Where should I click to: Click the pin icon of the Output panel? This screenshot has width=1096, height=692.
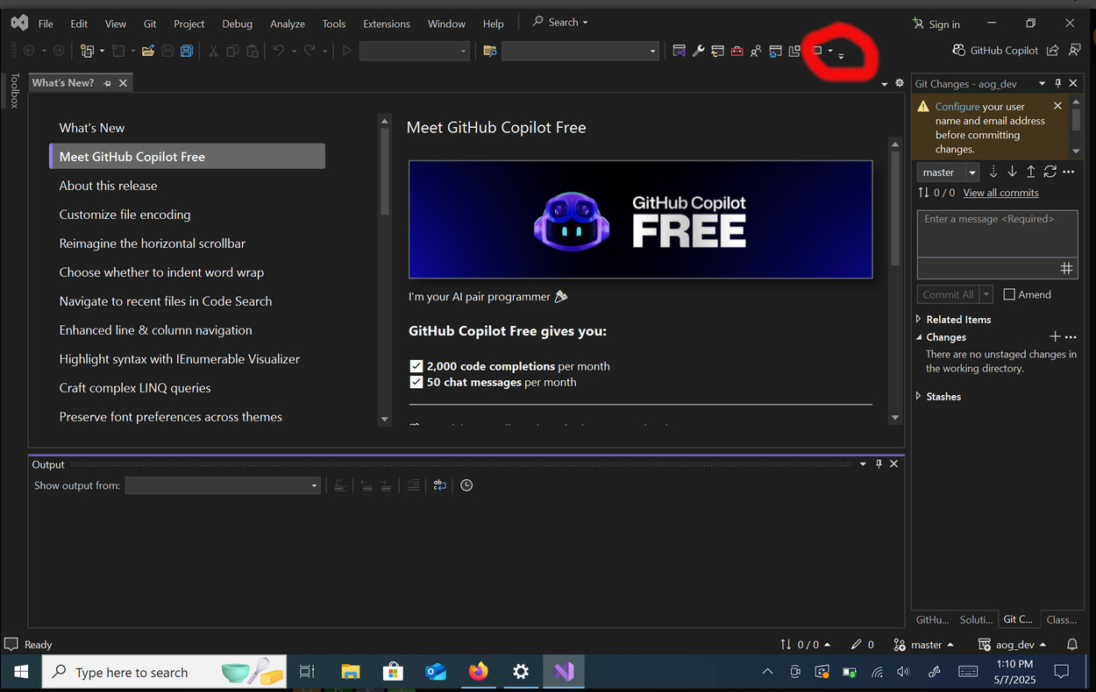pyautogui.click(x=879, y=464)
